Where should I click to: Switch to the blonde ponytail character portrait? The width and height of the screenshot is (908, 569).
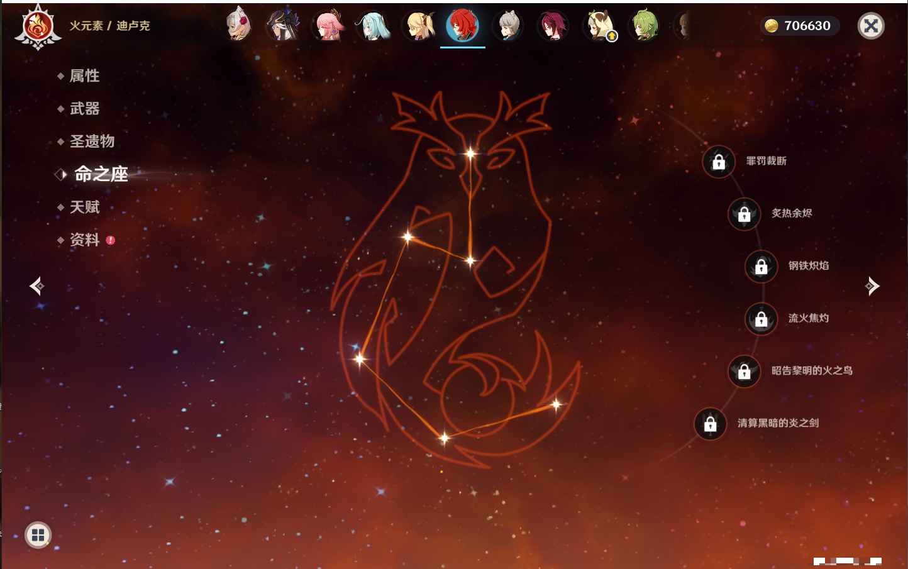pyautogui.click(x=419, y=25)
